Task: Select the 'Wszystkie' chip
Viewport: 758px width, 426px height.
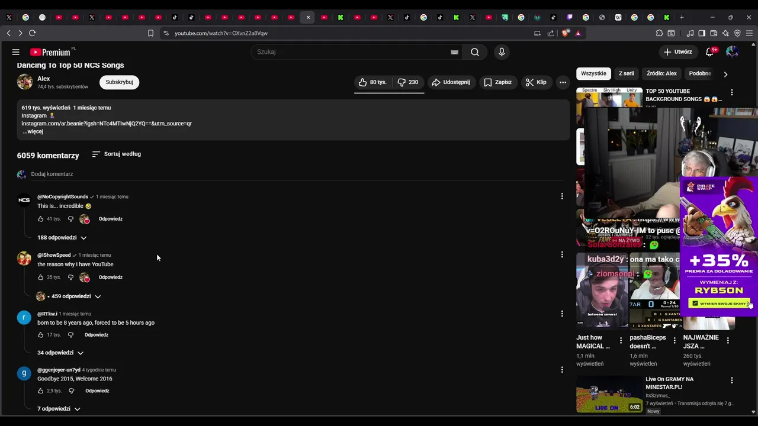Action: (593, 73)
